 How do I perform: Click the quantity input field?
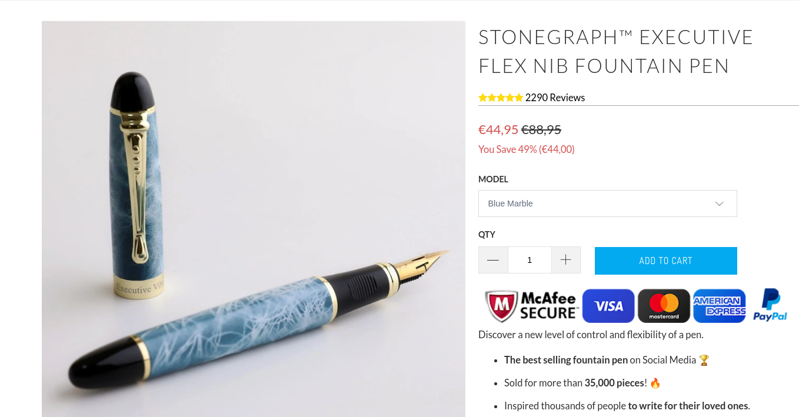(x=530, y=260)
